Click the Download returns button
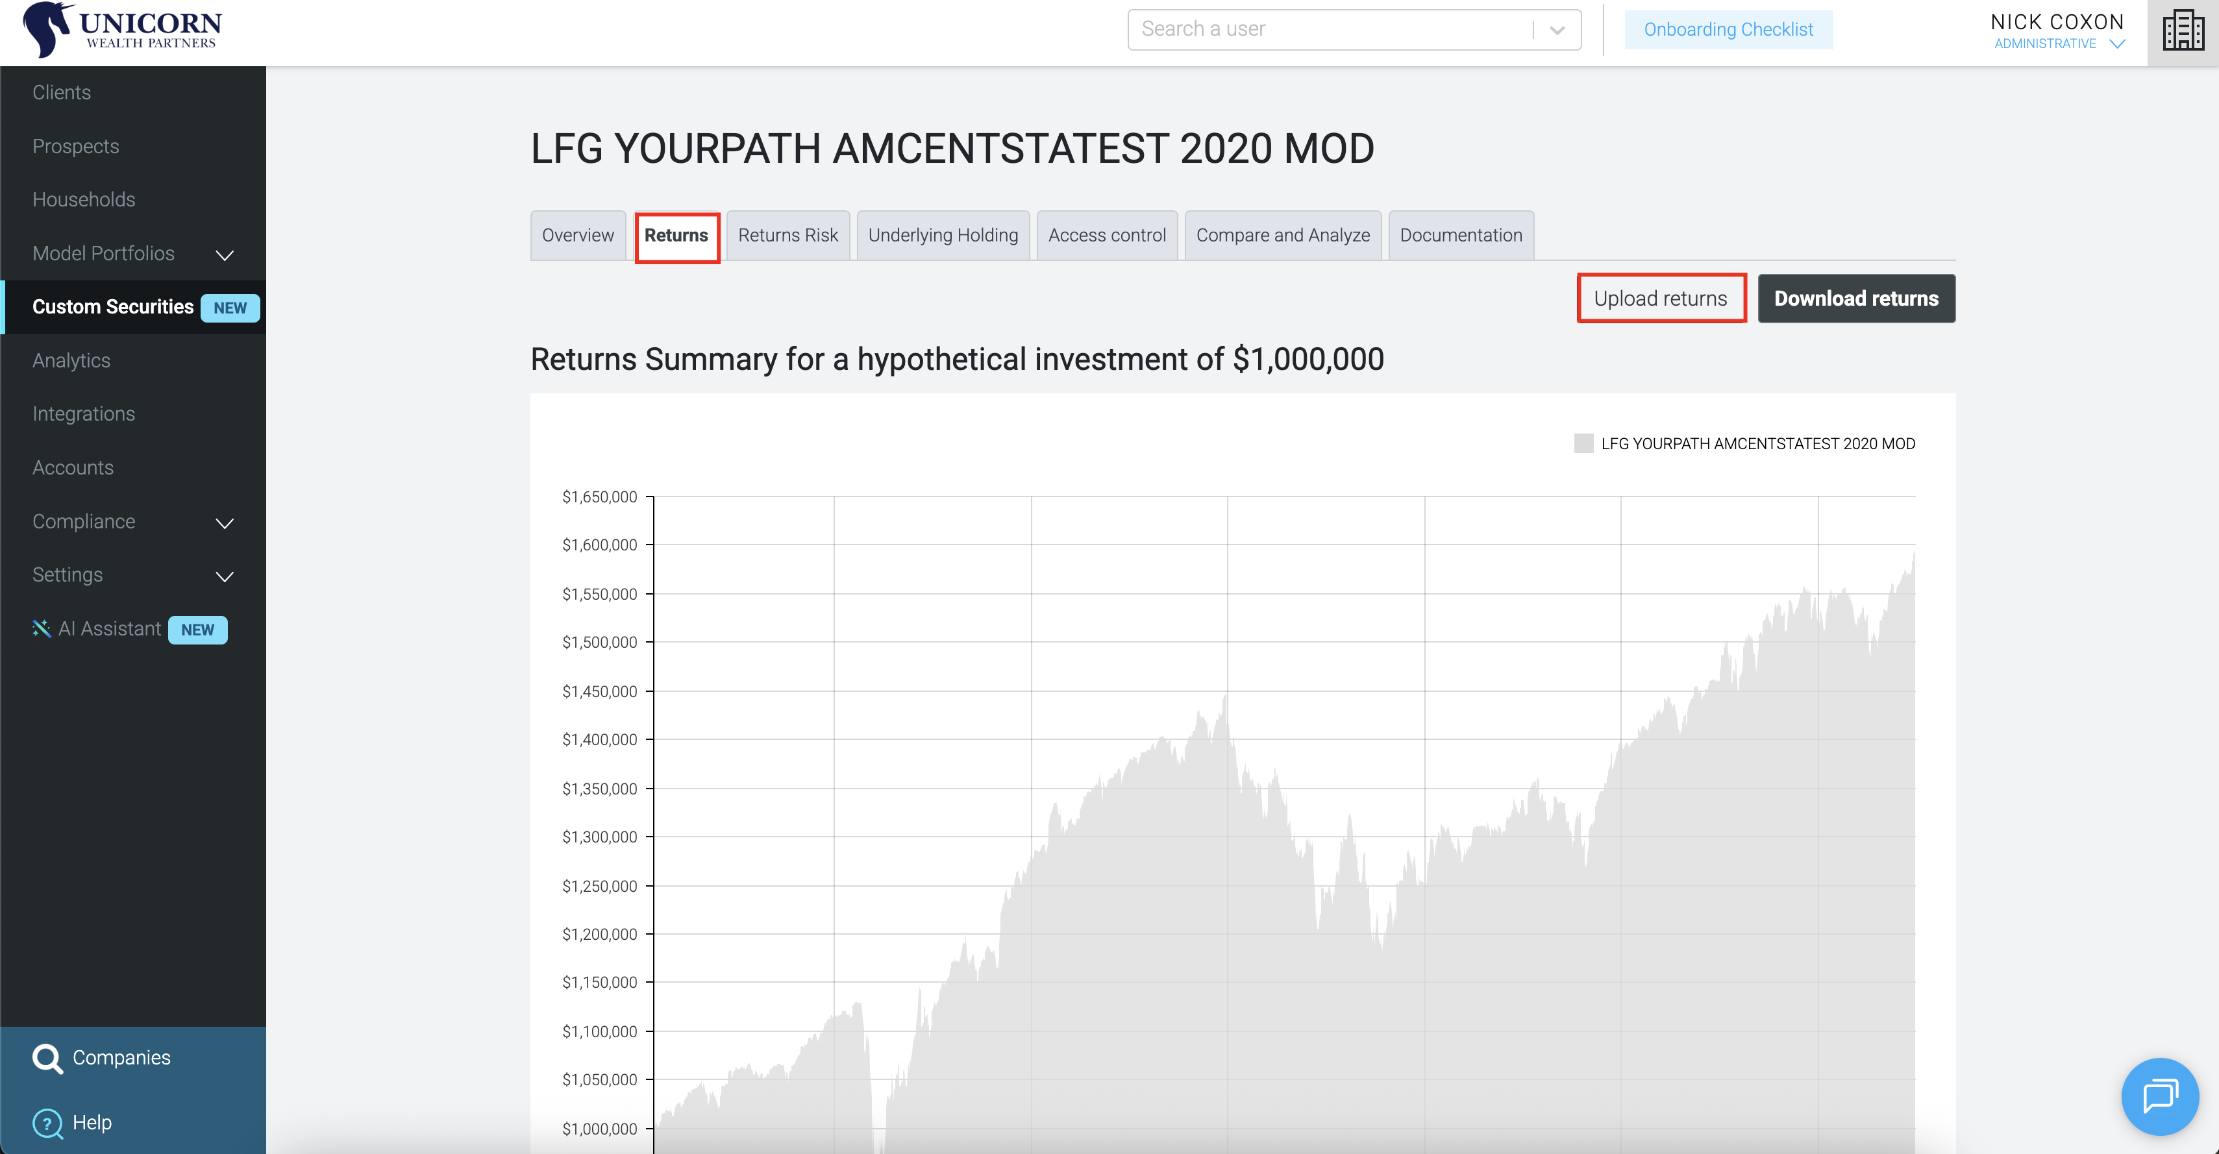 point(1856,298)
